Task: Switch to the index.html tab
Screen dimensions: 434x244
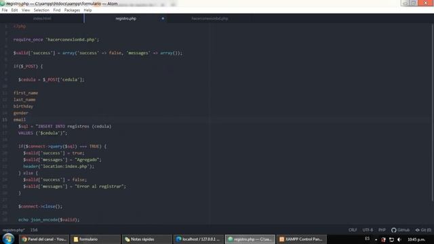Action: (x=42, y=18)
